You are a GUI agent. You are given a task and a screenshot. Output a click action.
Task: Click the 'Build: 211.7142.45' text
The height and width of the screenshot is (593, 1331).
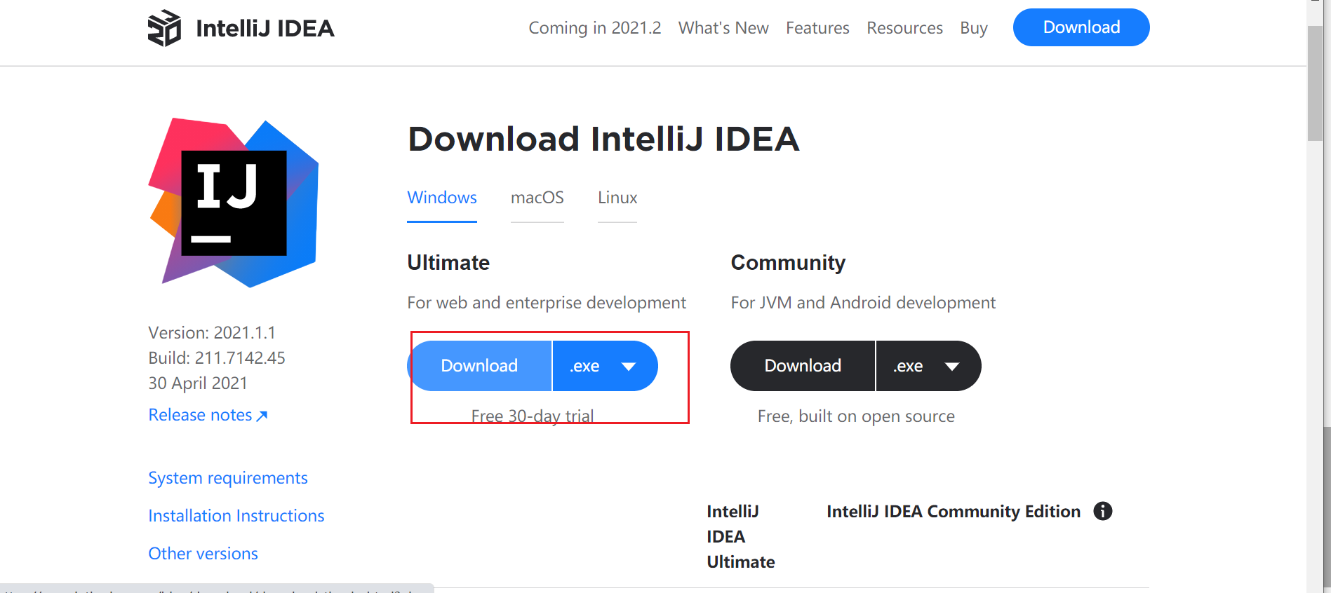tap(217, 357)
